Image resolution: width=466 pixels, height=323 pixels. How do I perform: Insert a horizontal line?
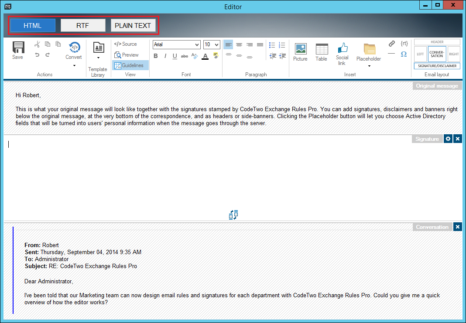click(x=391, y=54)
